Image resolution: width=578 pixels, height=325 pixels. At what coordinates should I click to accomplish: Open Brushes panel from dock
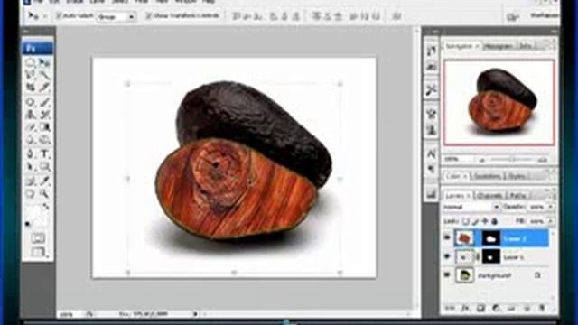[x=432, y=114]
